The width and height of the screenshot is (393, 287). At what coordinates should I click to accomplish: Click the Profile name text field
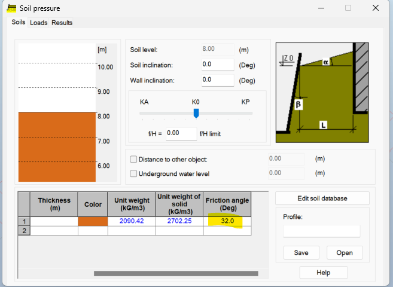[322, 231]
